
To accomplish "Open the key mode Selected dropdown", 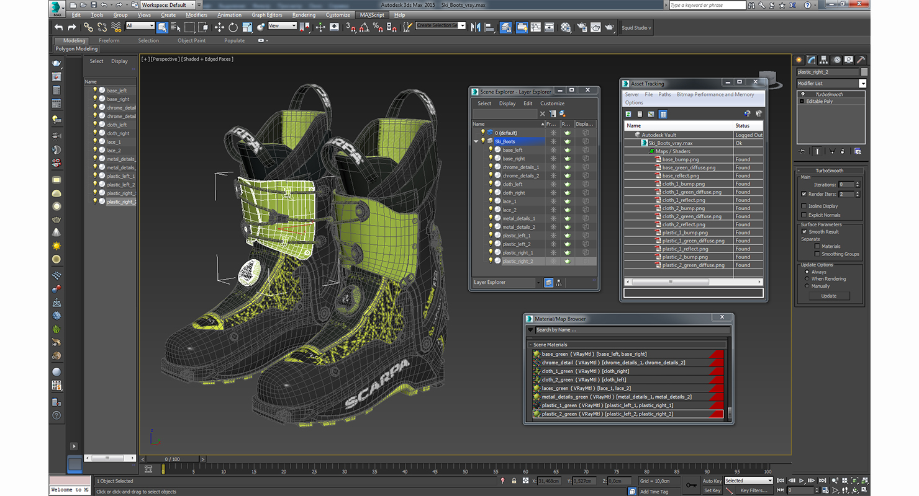I will 748,480.
